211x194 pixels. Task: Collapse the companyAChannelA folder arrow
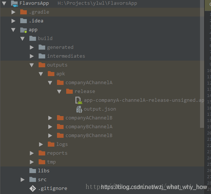[x=50, y=83]
